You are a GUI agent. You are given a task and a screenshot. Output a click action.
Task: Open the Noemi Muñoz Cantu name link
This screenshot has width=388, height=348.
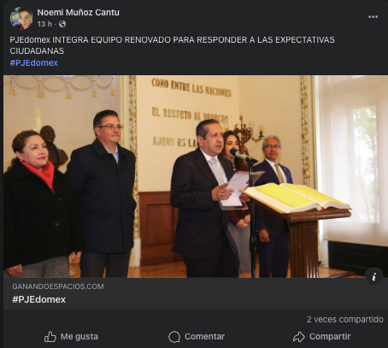pos(79,13)
